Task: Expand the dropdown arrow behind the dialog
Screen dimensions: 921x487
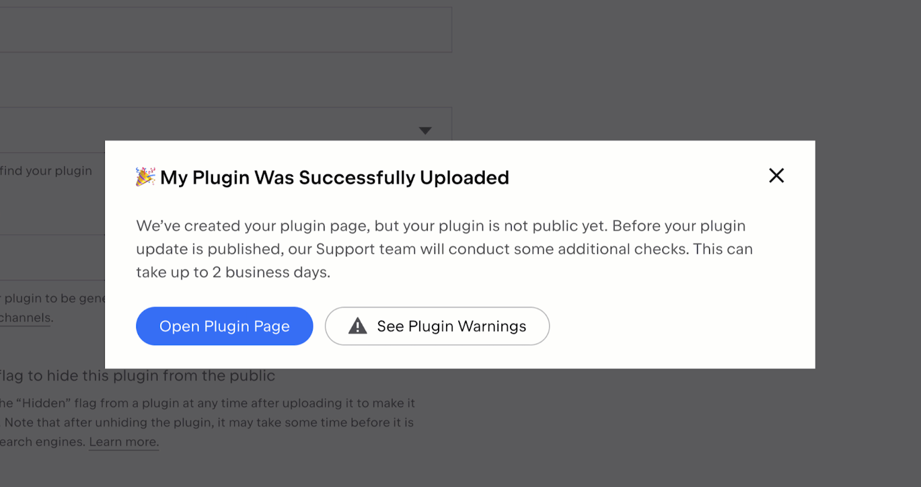Action: pos(425,131)
